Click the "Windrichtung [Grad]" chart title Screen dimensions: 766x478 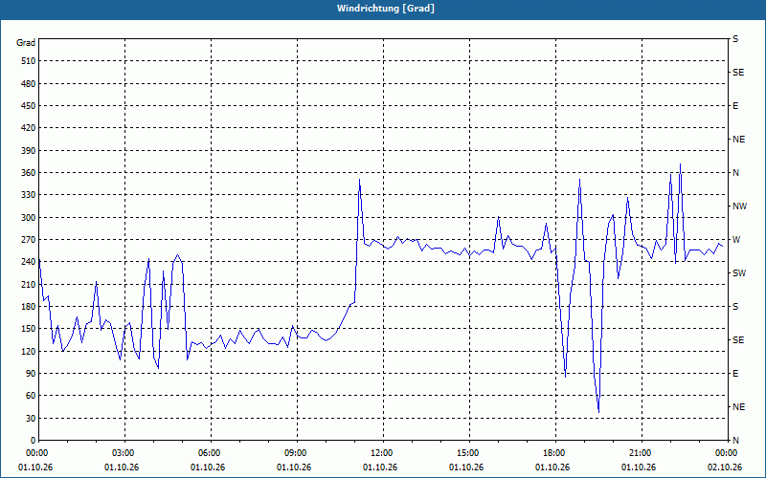(386, 9)
